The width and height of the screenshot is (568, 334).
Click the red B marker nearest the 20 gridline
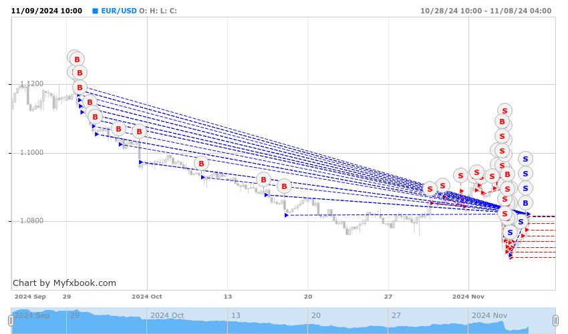click(284, 186)
